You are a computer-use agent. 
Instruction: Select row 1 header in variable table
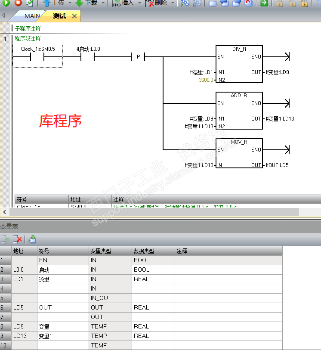click(x=6, y=260)
